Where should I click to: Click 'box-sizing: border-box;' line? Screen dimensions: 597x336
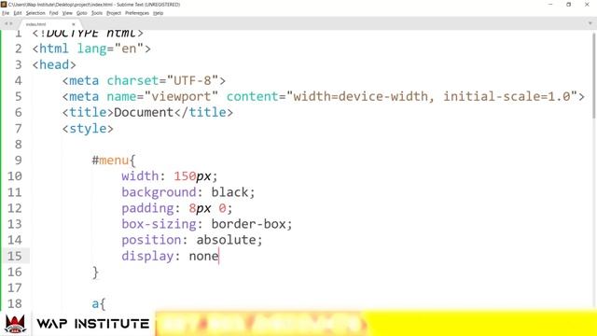click(207, 224)
